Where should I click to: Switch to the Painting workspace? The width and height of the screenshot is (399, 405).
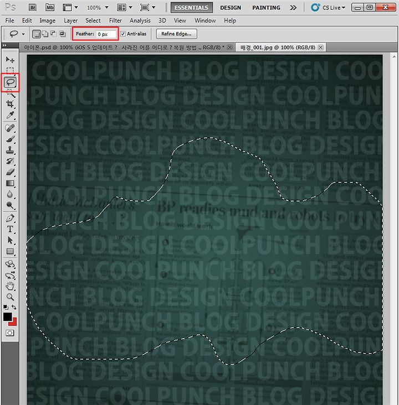point(266,8)
